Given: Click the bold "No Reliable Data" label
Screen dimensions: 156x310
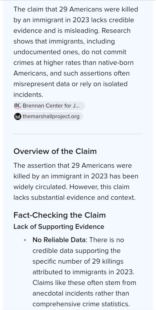Looking at the screenshot, I should click(x=60, y=240).
